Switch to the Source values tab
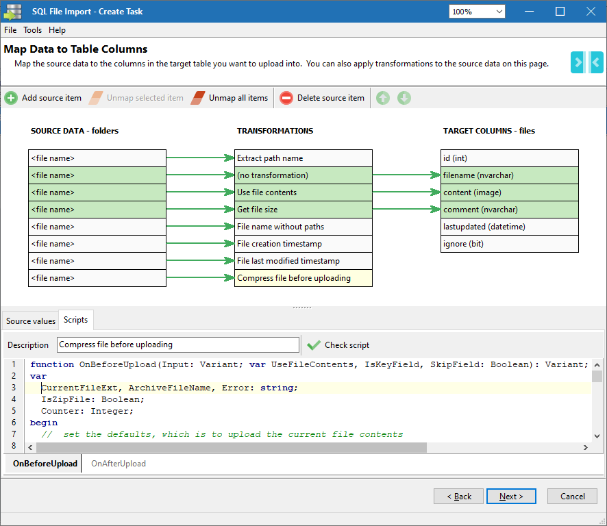The height and width of the screenshot is (526, 607). point(31,321)
